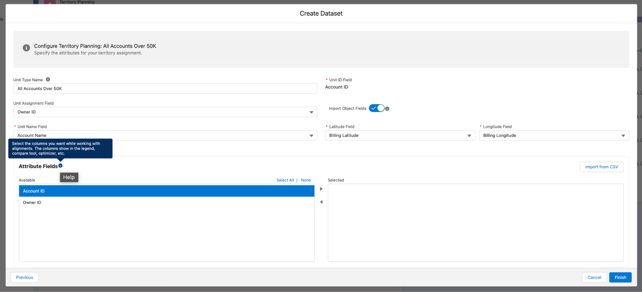Click the Attribute Fields heading
The width and height of the screenshot is (642, 292).
[38, 166]
